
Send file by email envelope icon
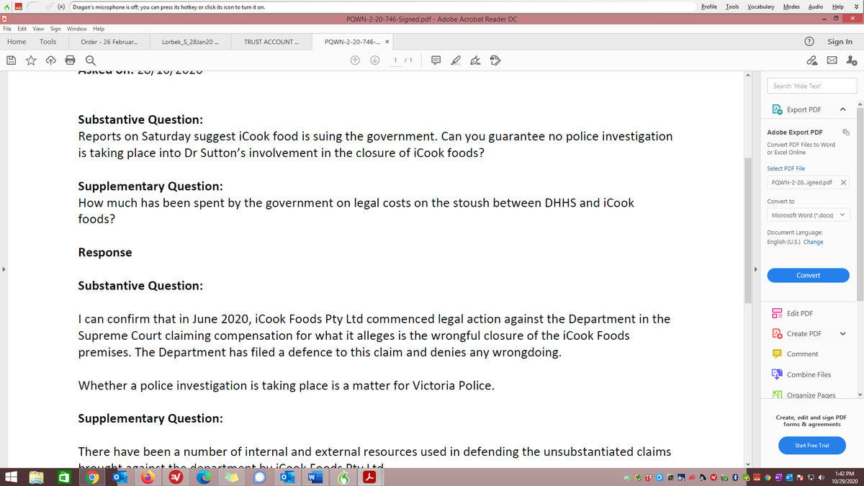pyautogui.click(x=832, y=61)
